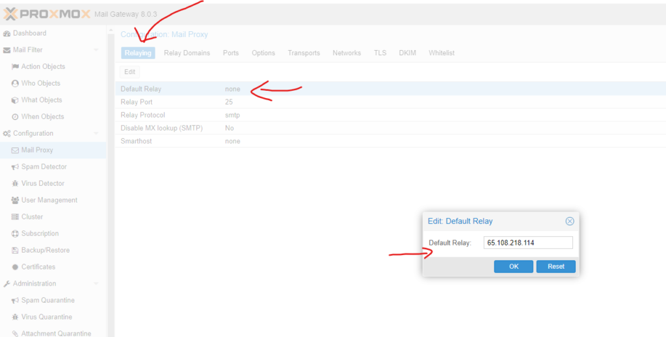This screenshot has height=337, width=666.
Task: Click the Reset button in dialog
Action: point(556,267)
